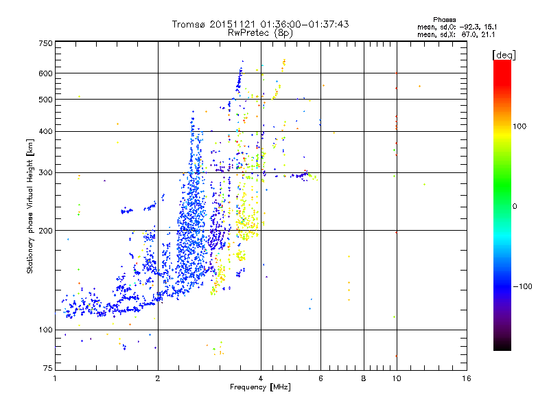Image resolution: width=549 pixels, height=412 pixels.
Task: Click the x-axis tick label '4'
Action: (x=261, y=378)
